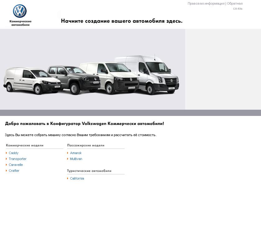
Task: Click the Туристические автомобили heading
Action: (89, 171)
